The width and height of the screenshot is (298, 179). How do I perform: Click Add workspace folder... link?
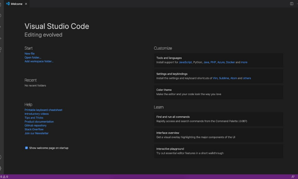pos(39,61)
